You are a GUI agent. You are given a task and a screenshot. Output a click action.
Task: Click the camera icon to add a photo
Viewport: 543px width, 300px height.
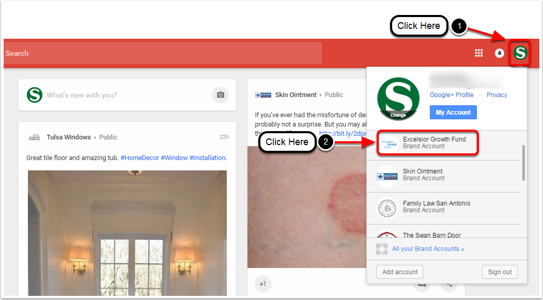pyautogui.click(x=220, y=95)
